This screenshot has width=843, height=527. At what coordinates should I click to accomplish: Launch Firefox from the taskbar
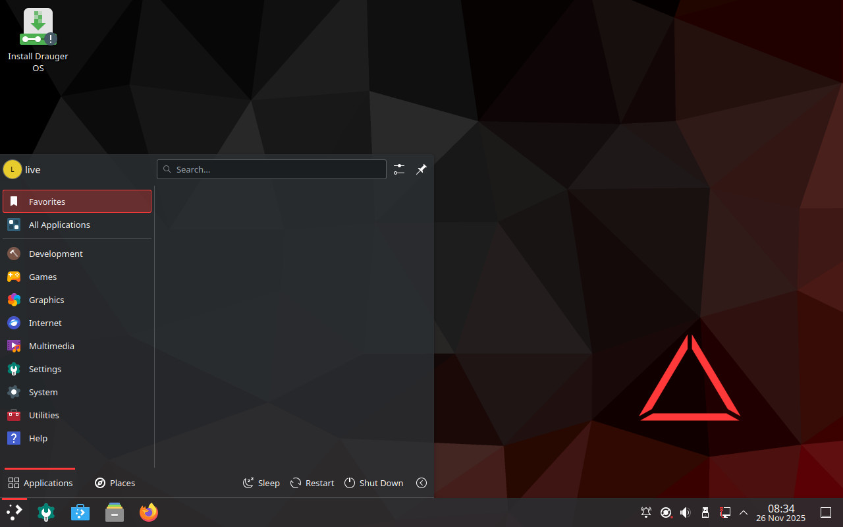tap(149, 513)
